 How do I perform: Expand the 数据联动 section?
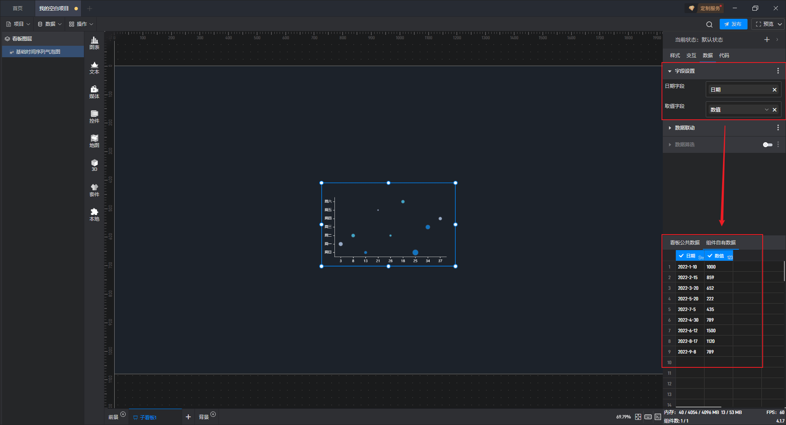[x=670, y=128]
